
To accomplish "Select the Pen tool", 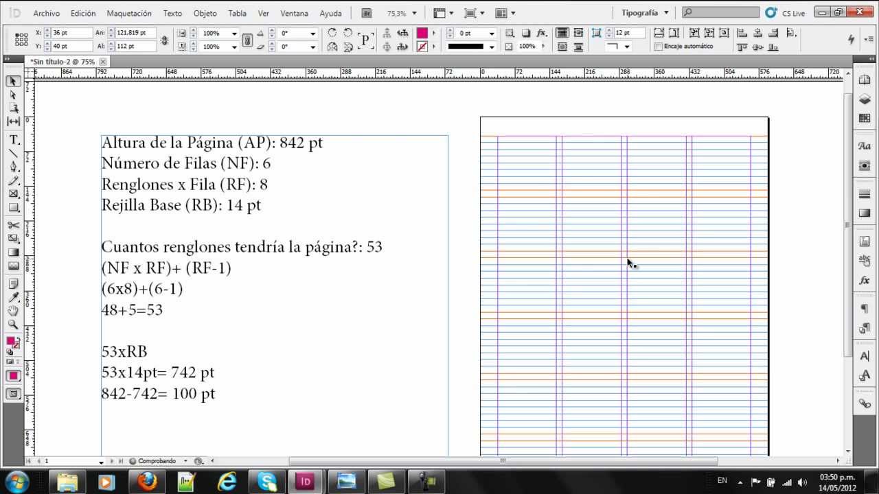I will pos(13,166).
